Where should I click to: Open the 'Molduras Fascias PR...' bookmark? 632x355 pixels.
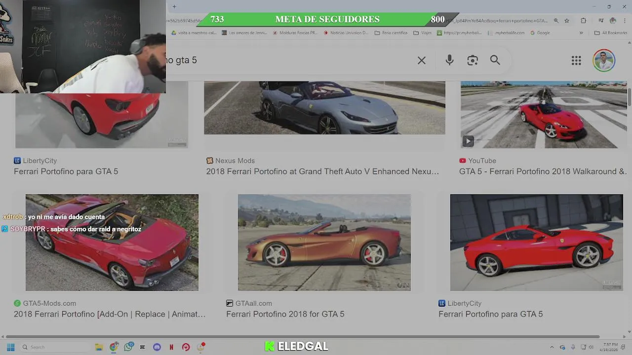[295, 33]
